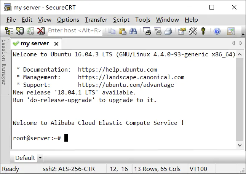Open the Public Key key icon

tap(203, 31)
